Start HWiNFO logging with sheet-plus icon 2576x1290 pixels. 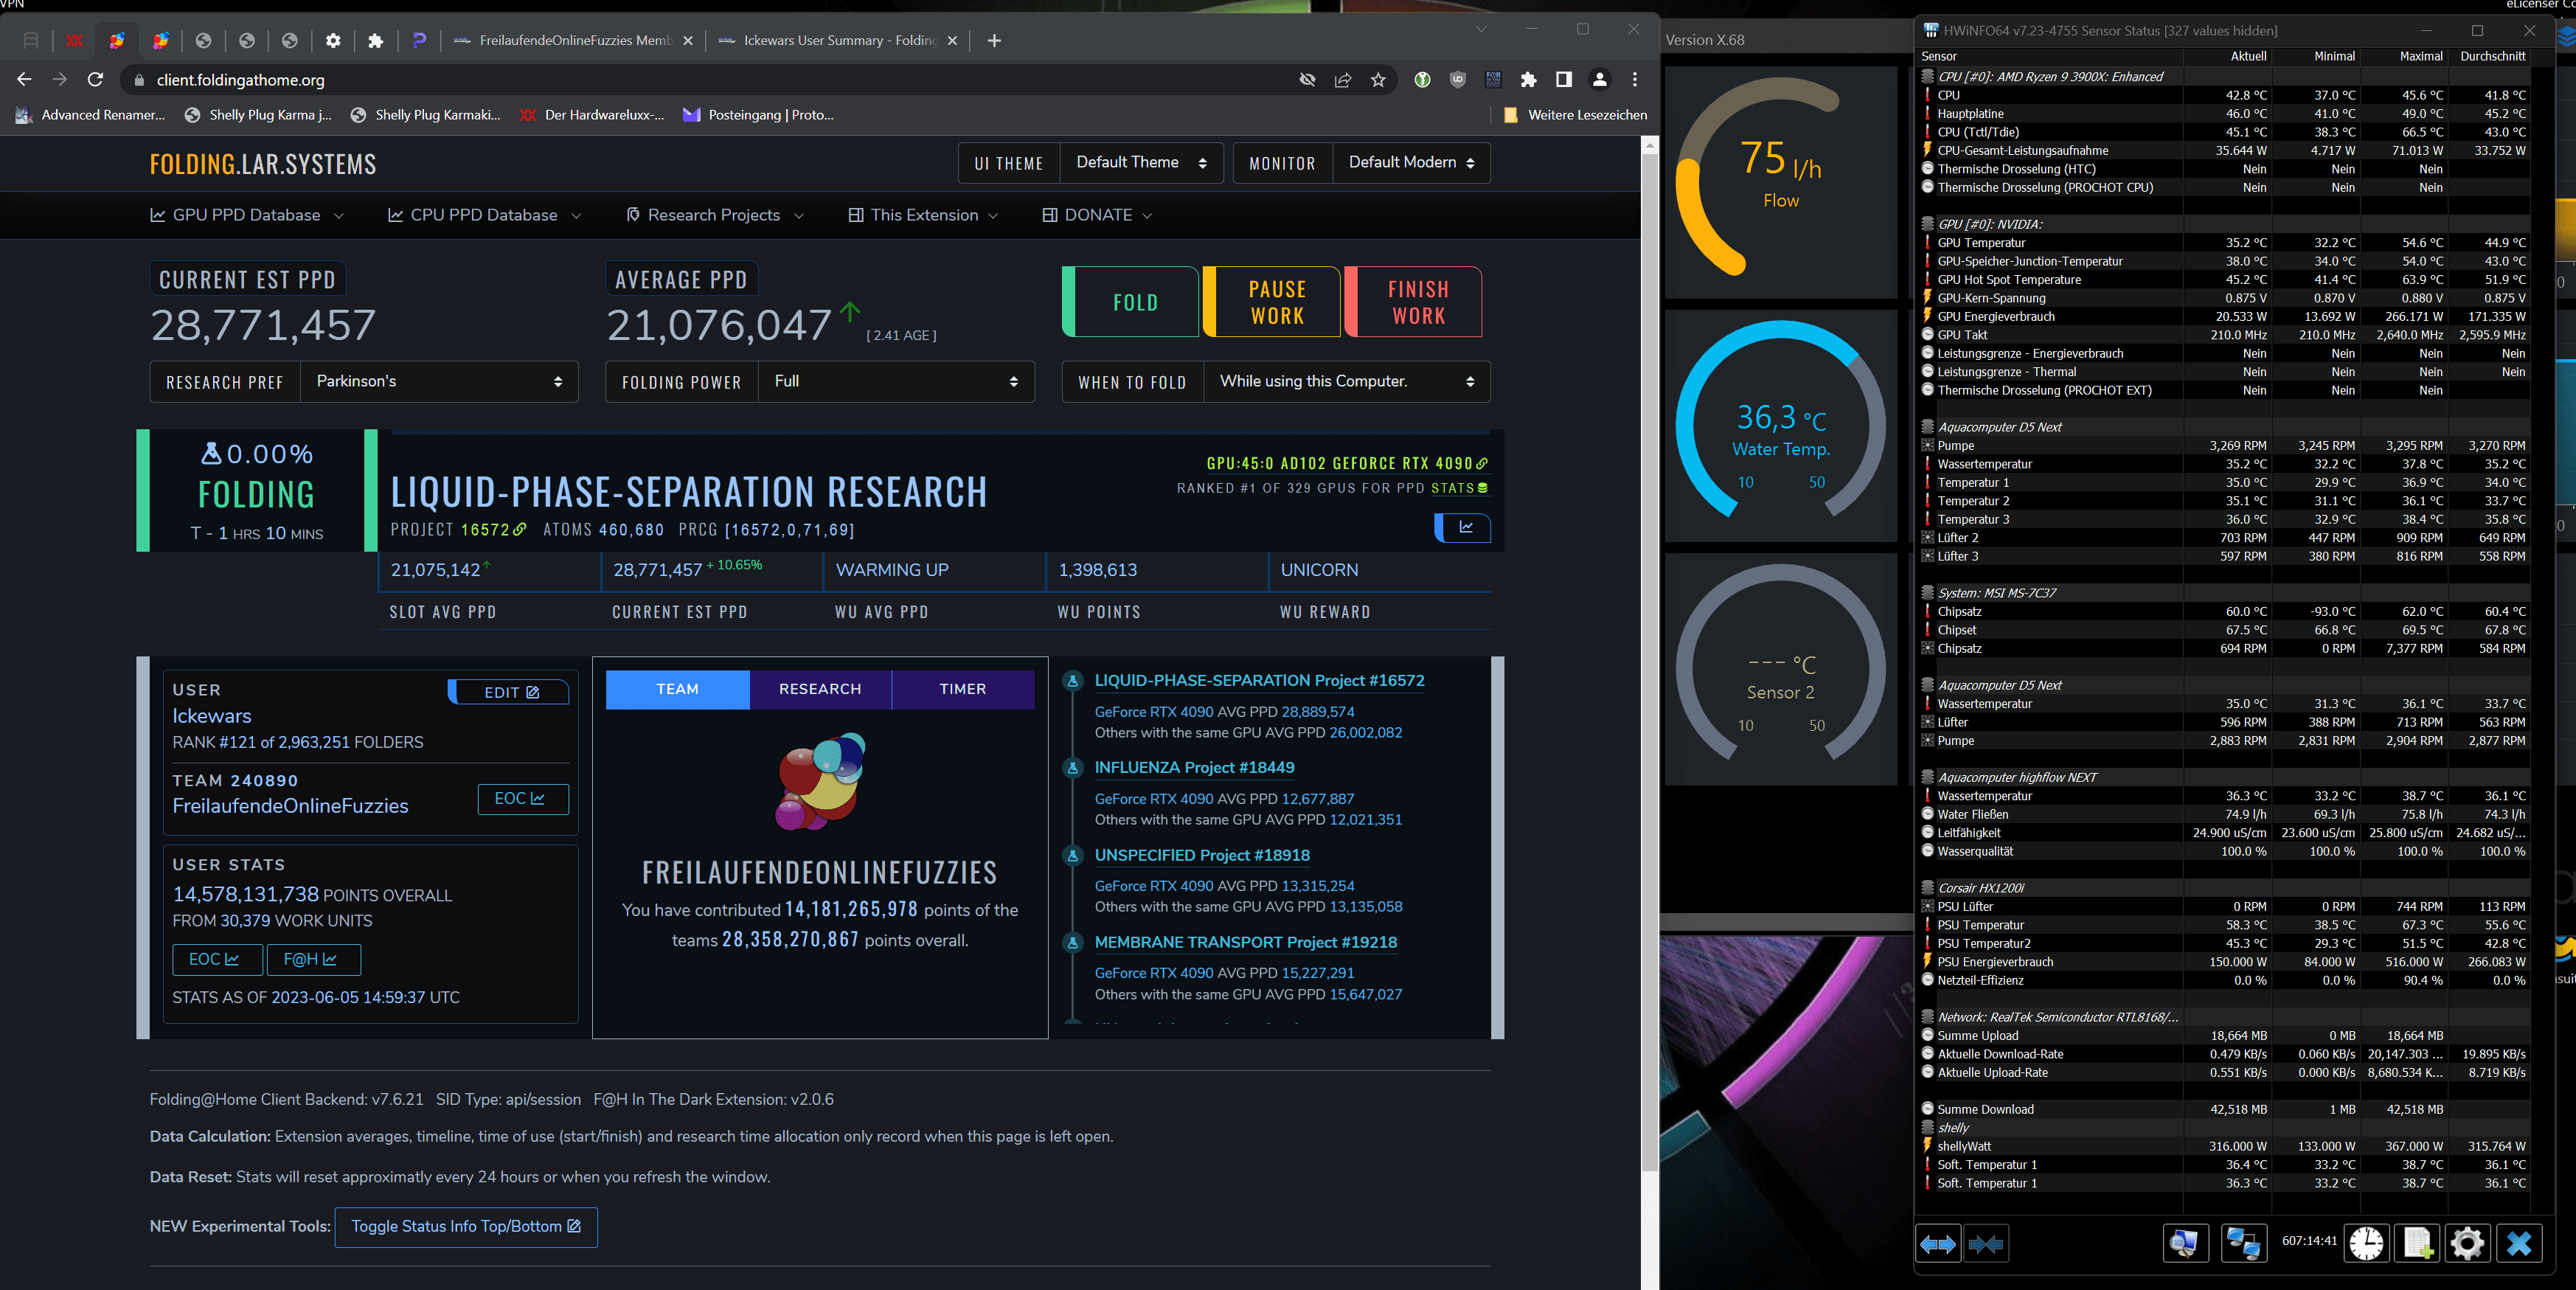(x=2417, y=1244)
